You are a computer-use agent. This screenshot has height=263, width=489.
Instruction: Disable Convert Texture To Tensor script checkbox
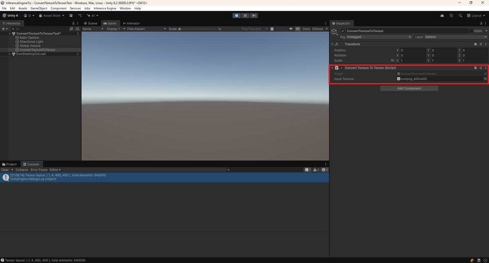click(342, 68)
